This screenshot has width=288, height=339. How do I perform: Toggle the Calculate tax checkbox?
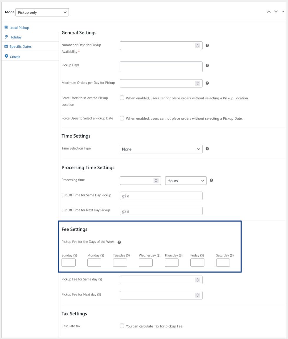[x=122, y=326]
